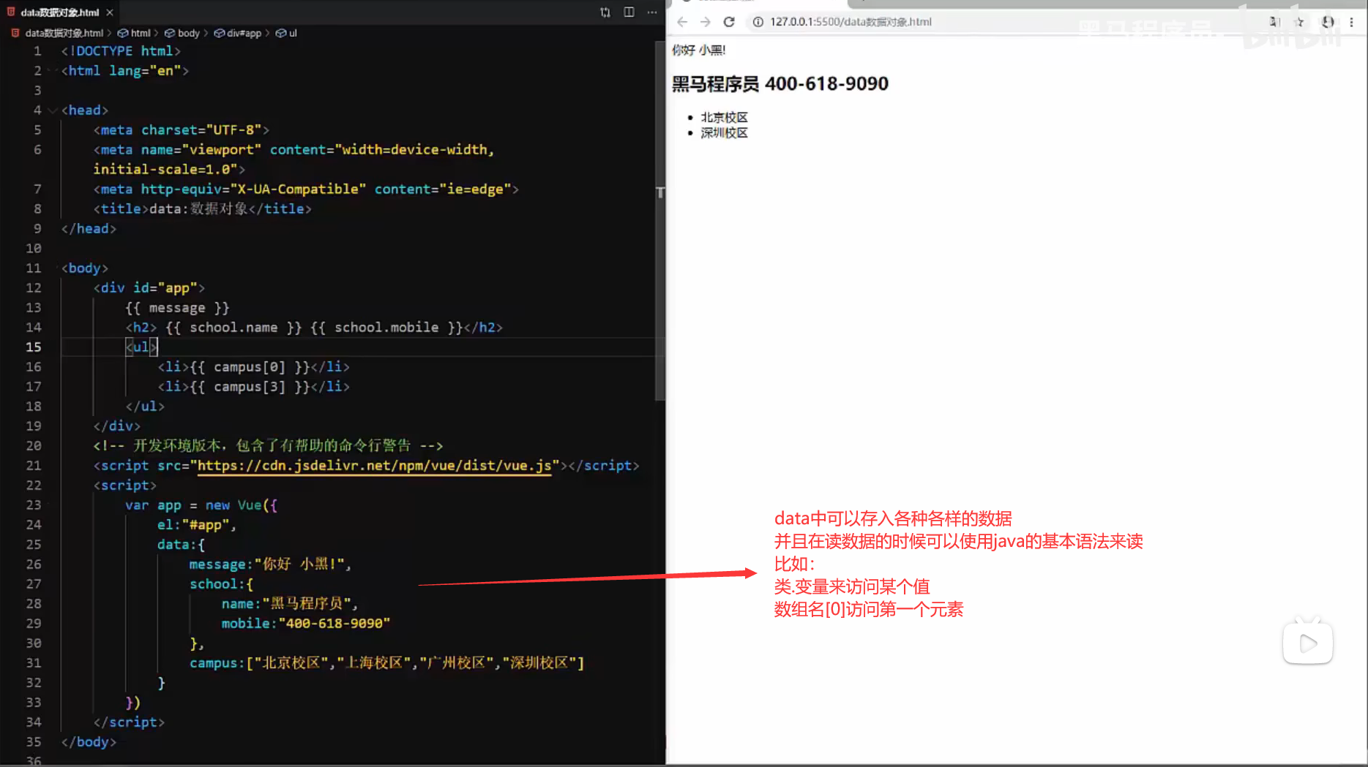Open the browser three-dot menu
Viewport: 1368px width, 767px height.
pos(1351,22)
